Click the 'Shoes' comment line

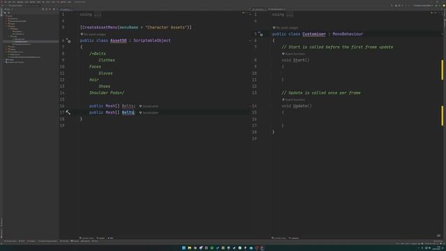105,86
